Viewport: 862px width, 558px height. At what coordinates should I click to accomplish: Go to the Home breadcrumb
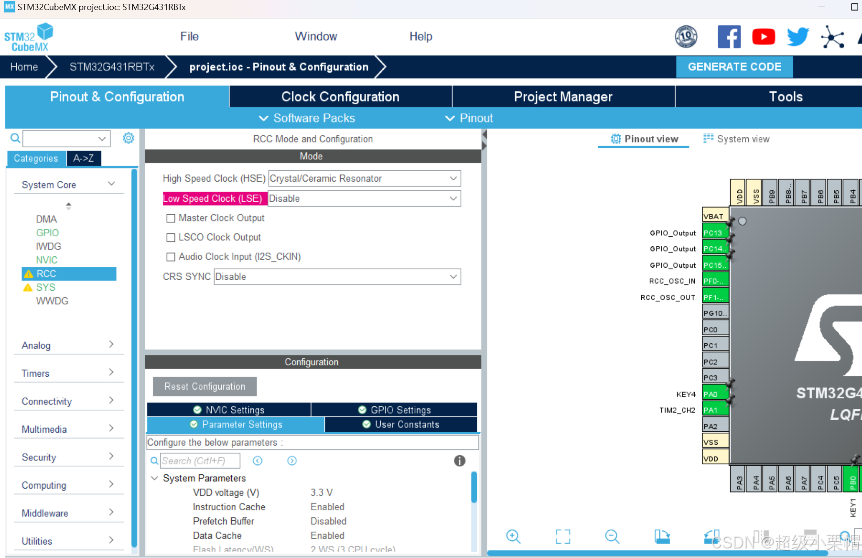point(24,67)
